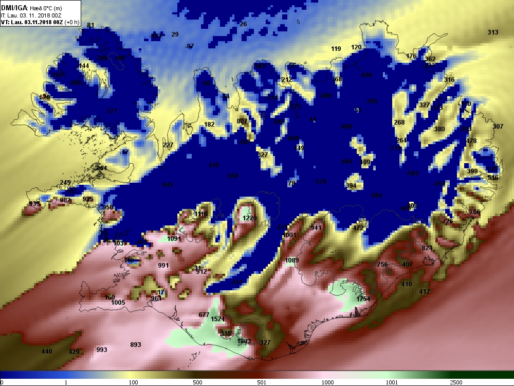Screen dimensions: 514x386
Task: Click the map value 316
Action: pos(449,79)
